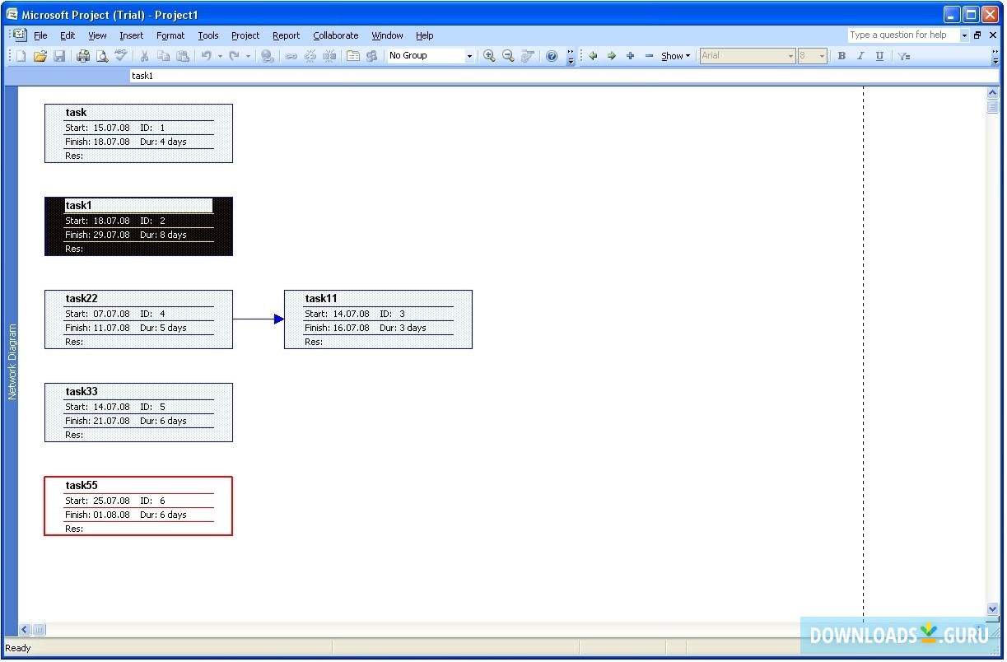Expand the No Group dropdown

coord(469,56)
